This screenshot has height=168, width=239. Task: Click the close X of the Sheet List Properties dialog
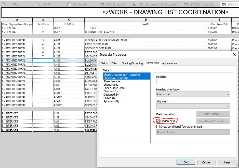click(234, 54)
